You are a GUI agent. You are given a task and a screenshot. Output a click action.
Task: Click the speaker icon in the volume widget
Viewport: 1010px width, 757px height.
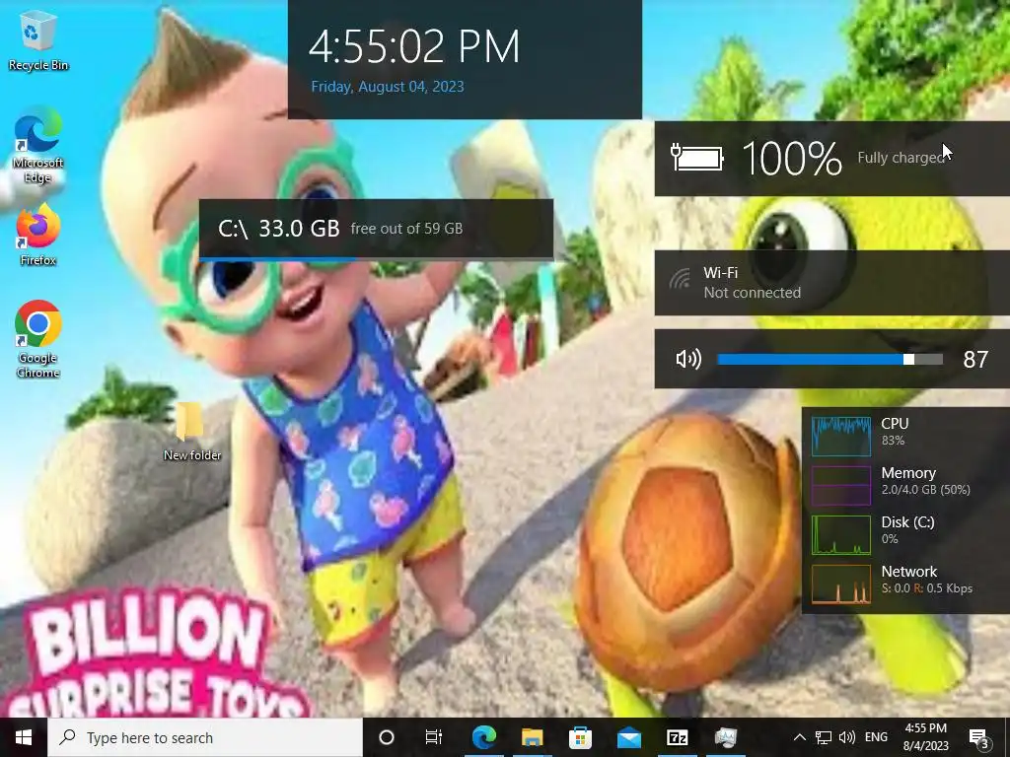tap(687, 359)
